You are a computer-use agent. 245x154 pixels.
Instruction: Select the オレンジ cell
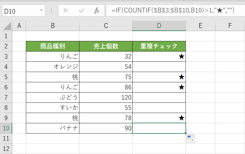coord(53,67)
